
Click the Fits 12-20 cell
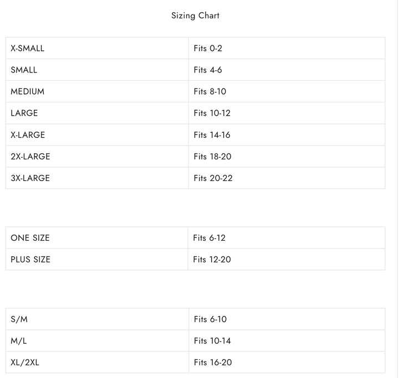point(287,260)
